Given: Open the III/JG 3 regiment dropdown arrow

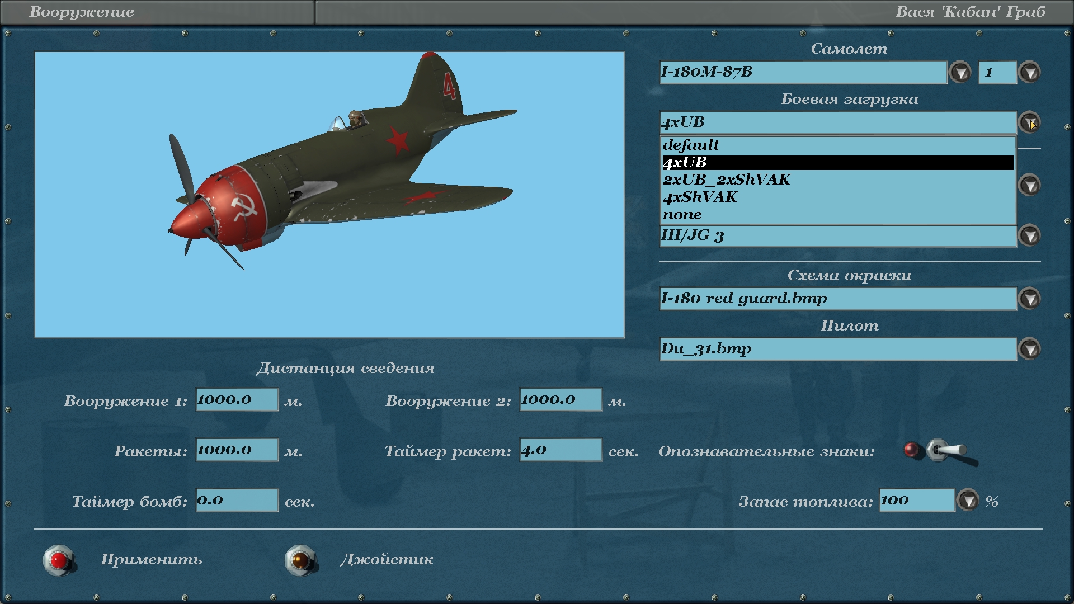Looking at the screenshot, I should [1029, 235].
